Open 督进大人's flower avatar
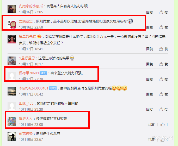Viewport: 178px width, 146px height. [x=12, y=121]
